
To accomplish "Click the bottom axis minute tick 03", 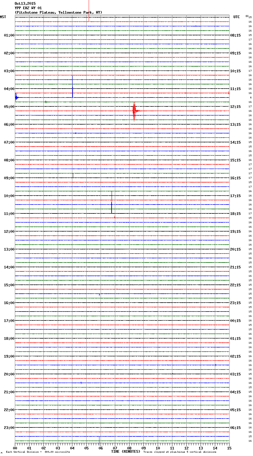I will point(58,448).
